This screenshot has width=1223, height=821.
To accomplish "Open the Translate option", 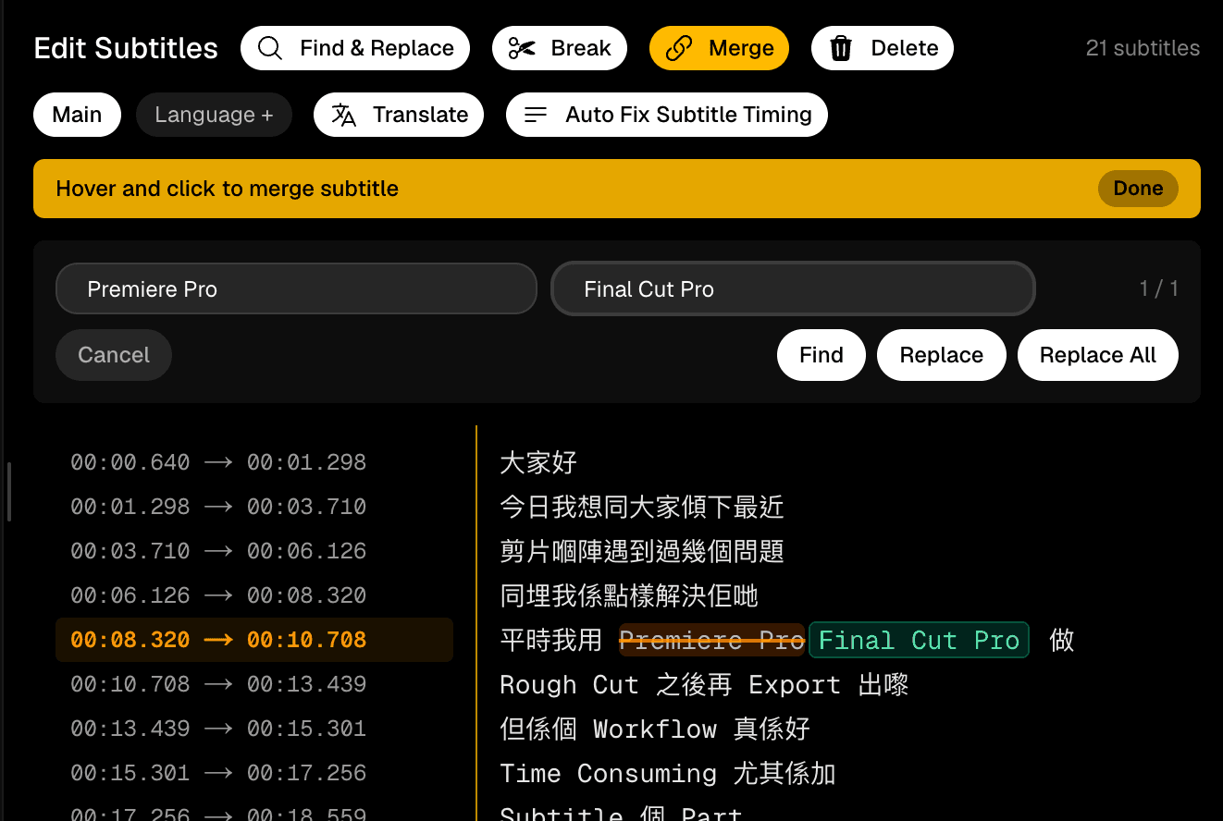I will tap(399, 115).
